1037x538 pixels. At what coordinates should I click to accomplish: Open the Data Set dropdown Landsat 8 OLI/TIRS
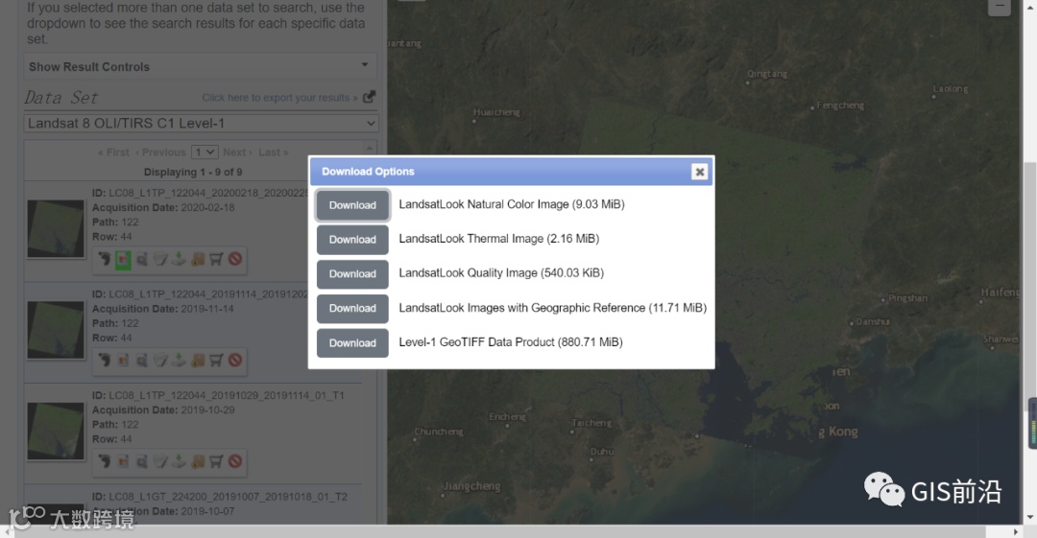(x=201, y=124)
